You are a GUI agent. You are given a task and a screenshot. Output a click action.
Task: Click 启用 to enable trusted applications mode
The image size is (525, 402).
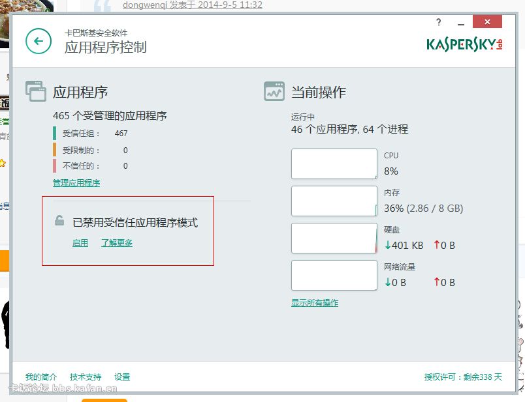tap(80, 243)
